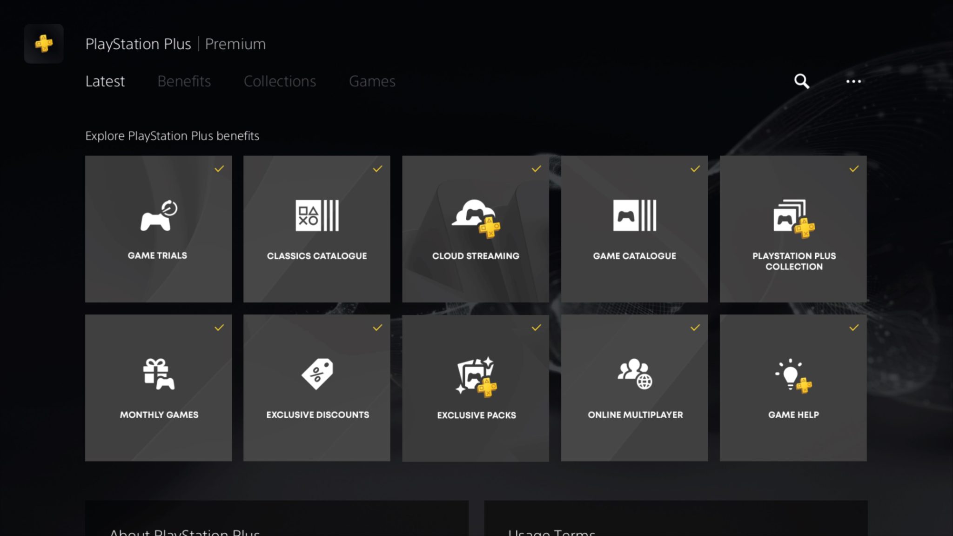953x536 pixels.
Task: Open the three-dot more options menu
Action: click(853, 81)
